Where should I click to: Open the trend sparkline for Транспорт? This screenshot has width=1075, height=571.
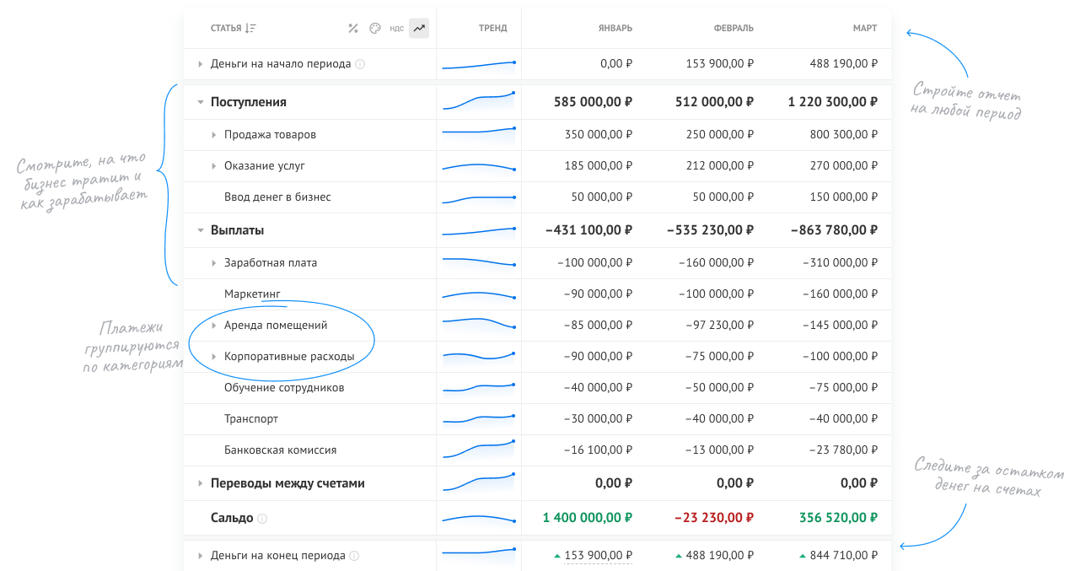point(478,418)
